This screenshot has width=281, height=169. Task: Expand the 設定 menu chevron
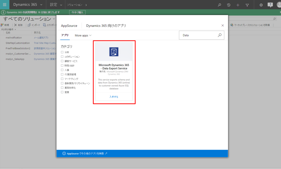click(61, 5)
